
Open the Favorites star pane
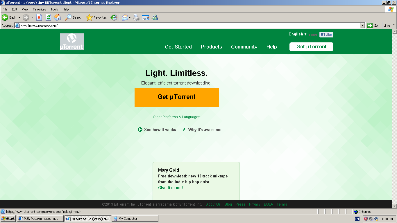96,17
